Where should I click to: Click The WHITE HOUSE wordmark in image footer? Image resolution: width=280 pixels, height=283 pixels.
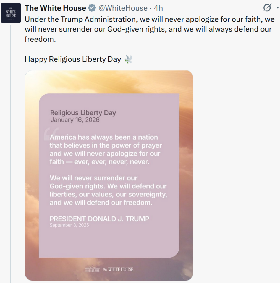click(118, 269)
